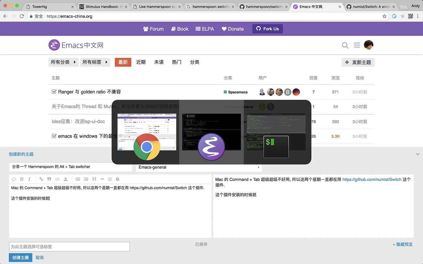
Task: Switch to the numist/Switch browser tab
Action: click(370, 6)
